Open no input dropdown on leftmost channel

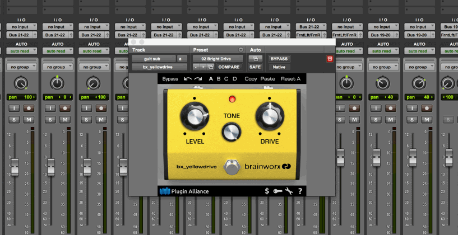[x=22, y=27]
